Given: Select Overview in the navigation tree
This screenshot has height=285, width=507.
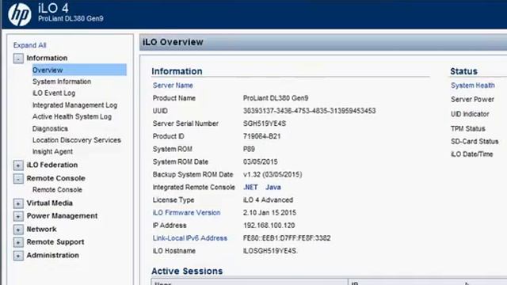Looking at the screenshot, I should (x=79, y=70).
